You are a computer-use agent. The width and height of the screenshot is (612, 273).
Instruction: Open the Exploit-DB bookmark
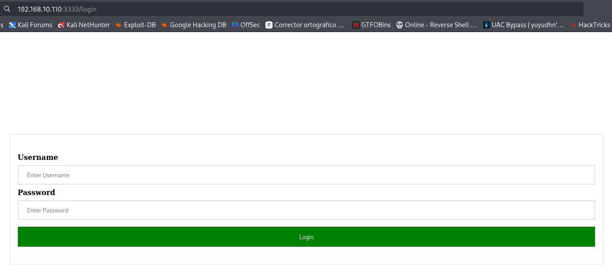pyautogui.click(x=135, y=25)
